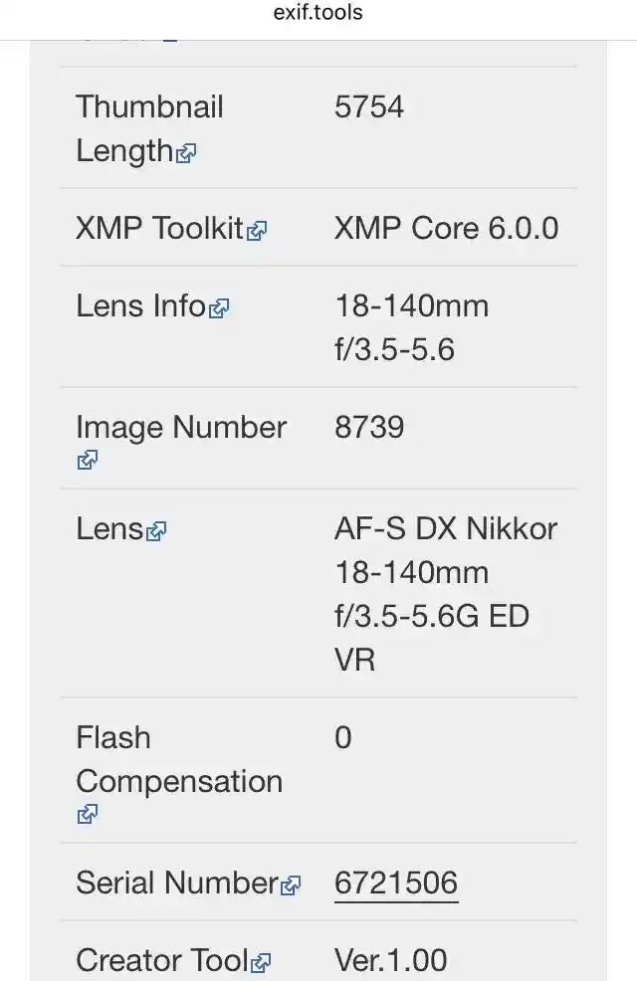Tap the external link icon under Flash Compensation
637x981 pixels.
(87, 814)
